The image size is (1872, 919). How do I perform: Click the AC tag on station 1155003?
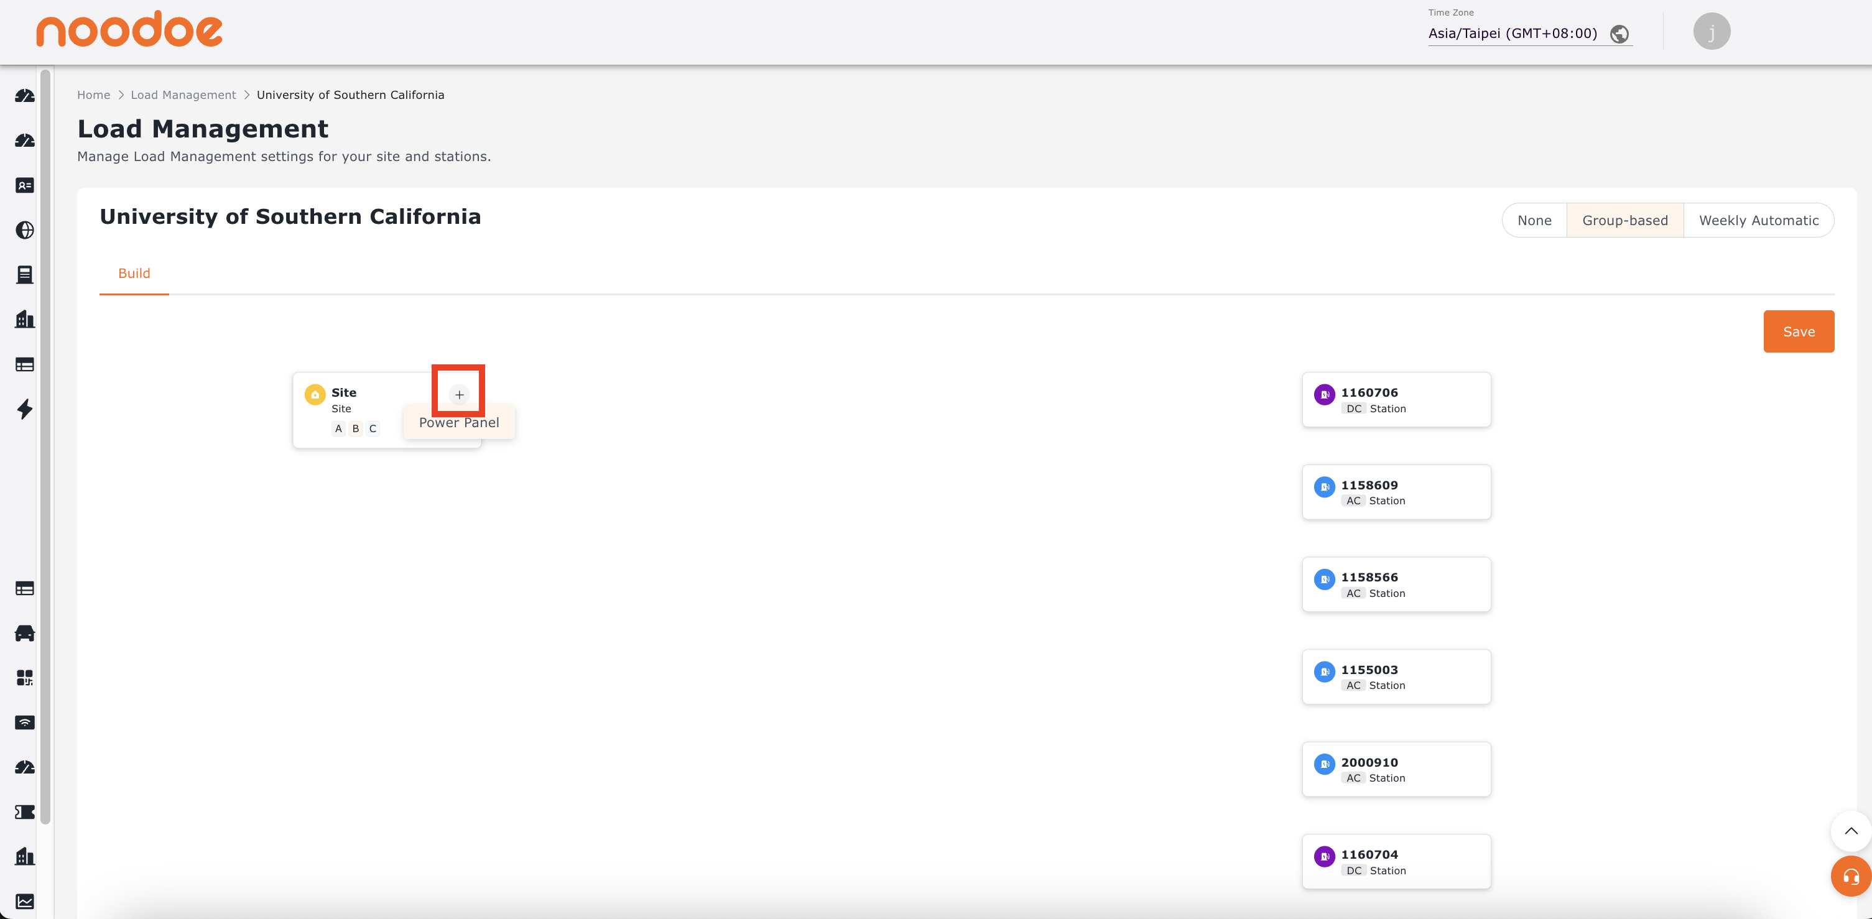1353,686
